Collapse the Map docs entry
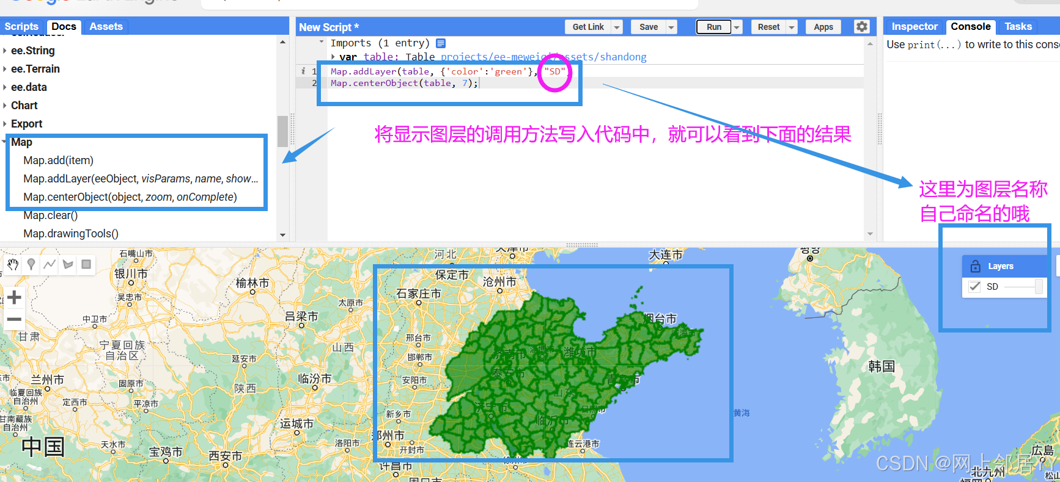This screenshot has width=1060, height=482. tap(5, 142)
